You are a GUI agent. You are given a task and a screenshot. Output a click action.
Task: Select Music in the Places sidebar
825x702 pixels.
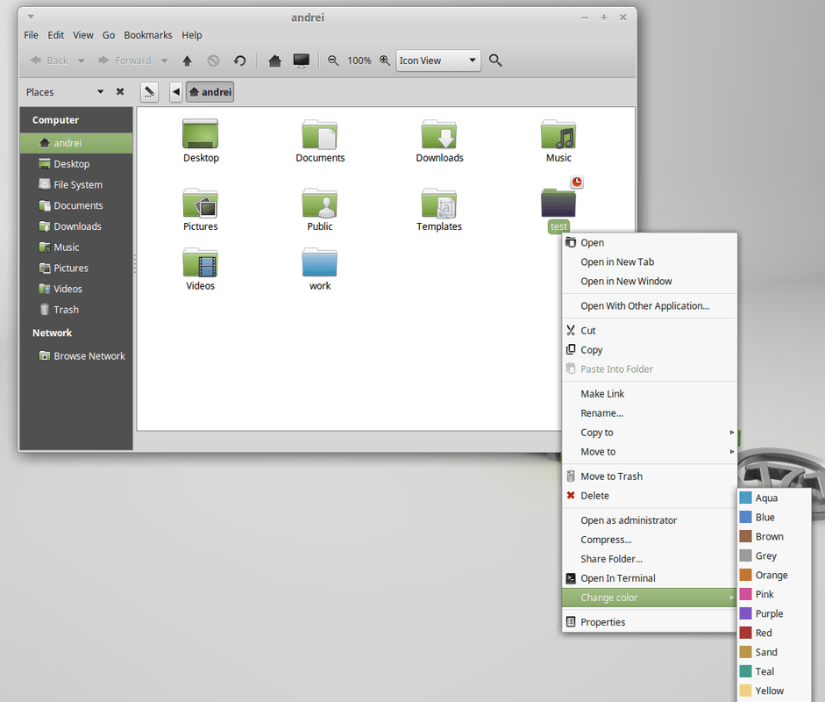point(66,247)
